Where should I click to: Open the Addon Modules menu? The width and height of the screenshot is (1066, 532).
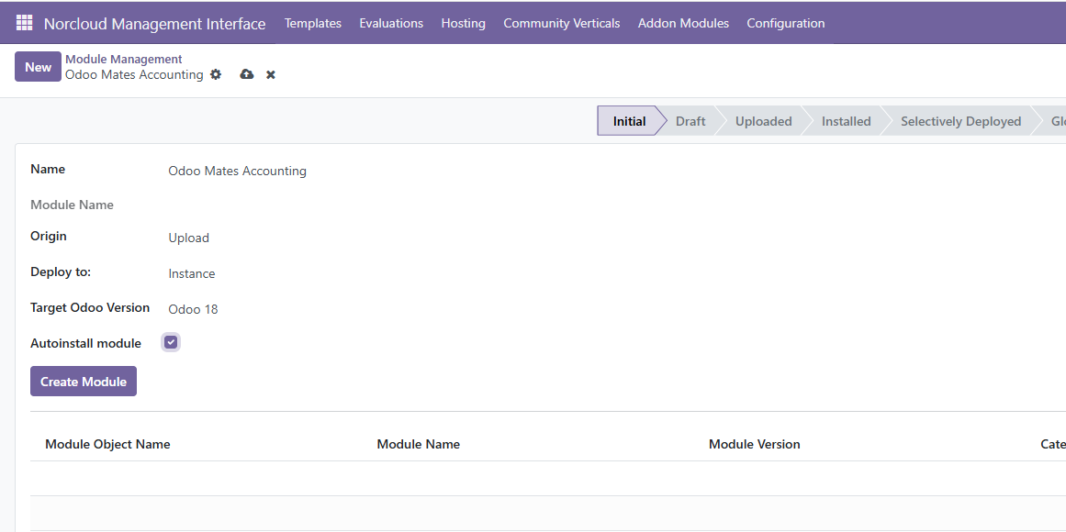pyautogui.click(x=683, y=23)
